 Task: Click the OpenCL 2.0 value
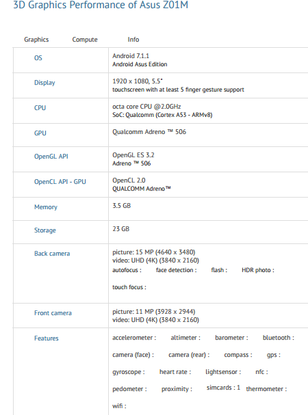[x=129, y=180]
